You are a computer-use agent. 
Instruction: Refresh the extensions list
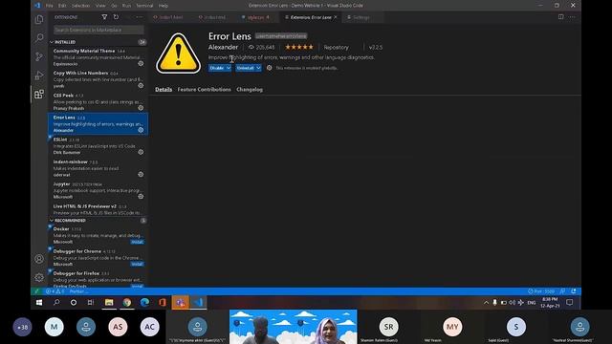click(116, 17)
